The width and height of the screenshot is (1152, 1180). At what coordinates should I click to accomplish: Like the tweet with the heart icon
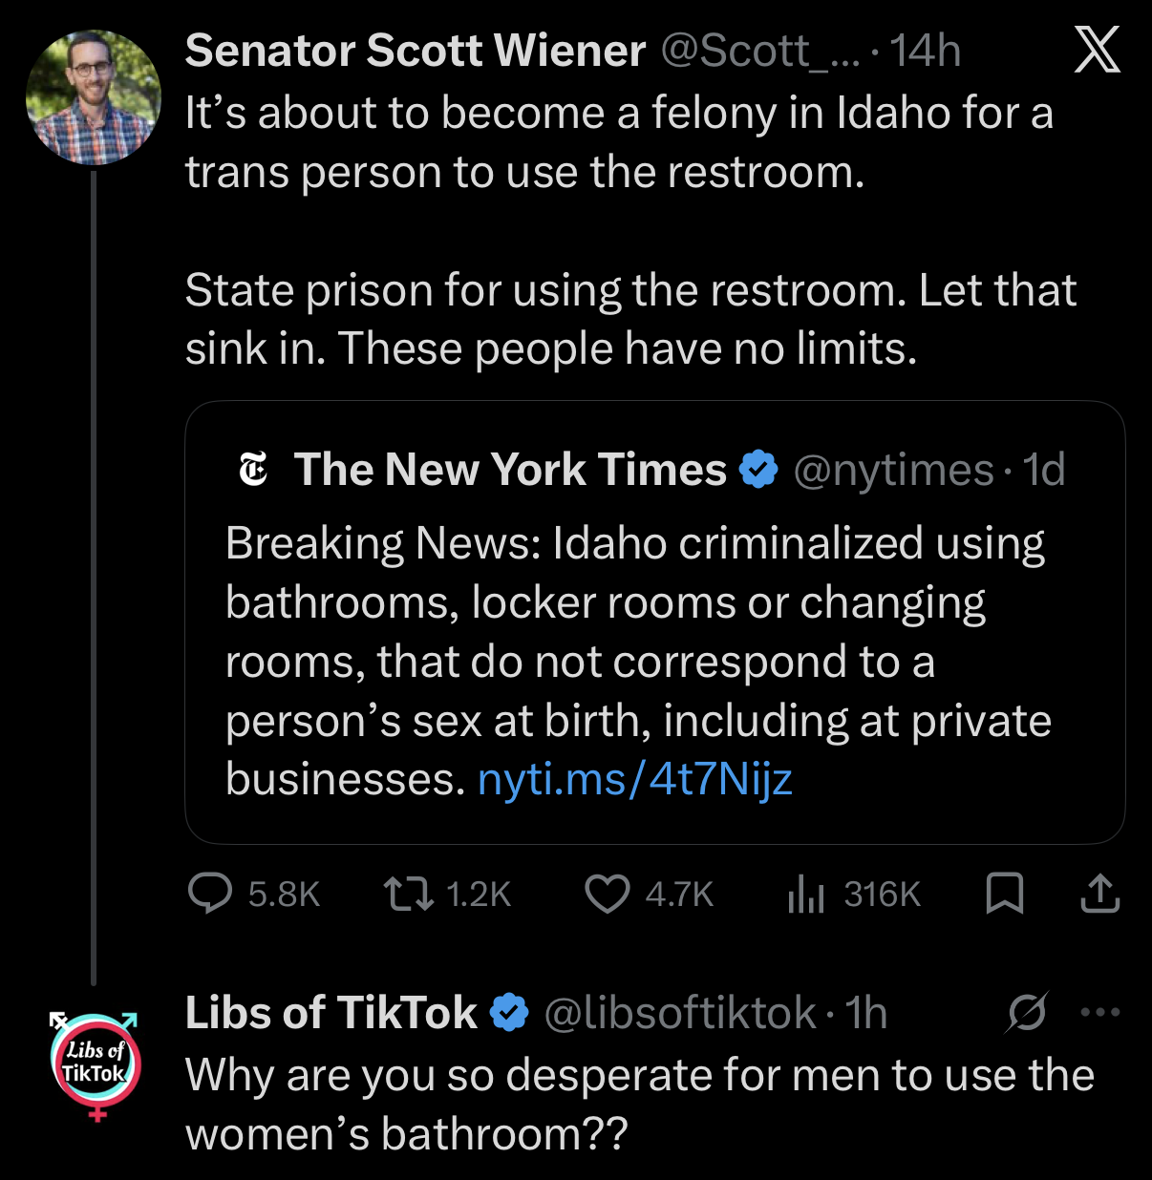pos(607,894)
